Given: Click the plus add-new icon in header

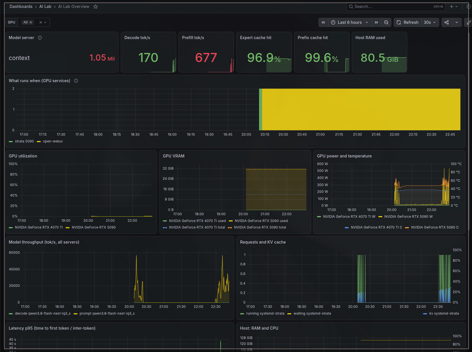Looking at the screenshot, I should (x=454, y=7).
